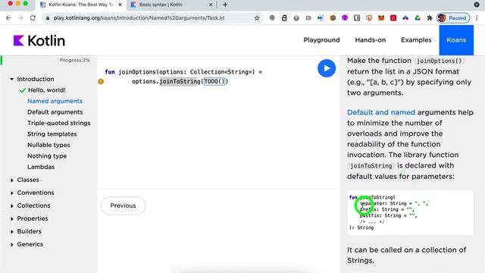
Task: Expand the Builders section
Action: point(12,231)
